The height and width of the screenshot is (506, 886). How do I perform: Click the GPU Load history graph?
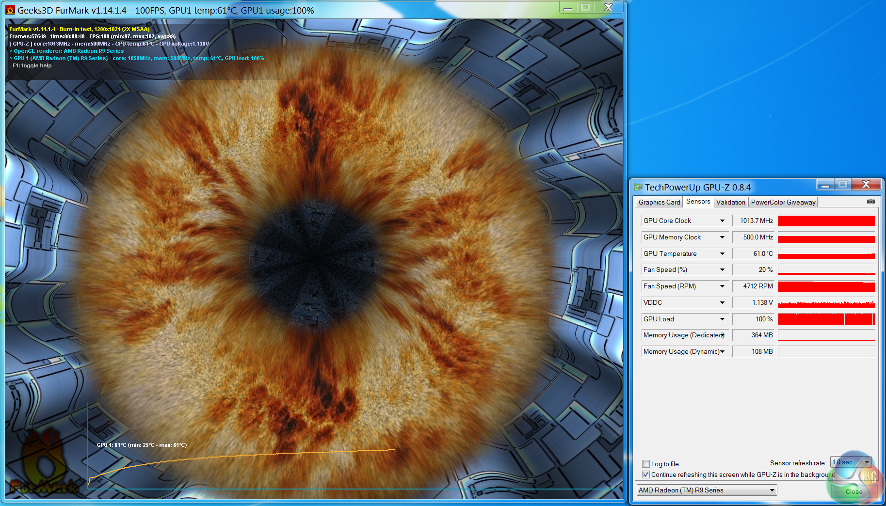pyautogui.click(x=826, y=319)
